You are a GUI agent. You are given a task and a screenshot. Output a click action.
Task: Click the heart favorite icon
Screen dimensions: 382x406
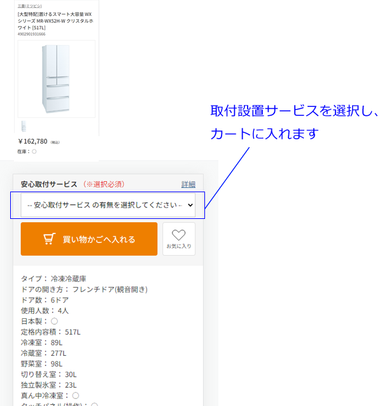[x=179, y=234]
